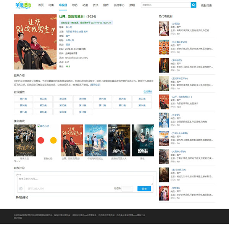Open the 寄生 poster in recommendations
The image size is (229, 227).
(142, 140)
